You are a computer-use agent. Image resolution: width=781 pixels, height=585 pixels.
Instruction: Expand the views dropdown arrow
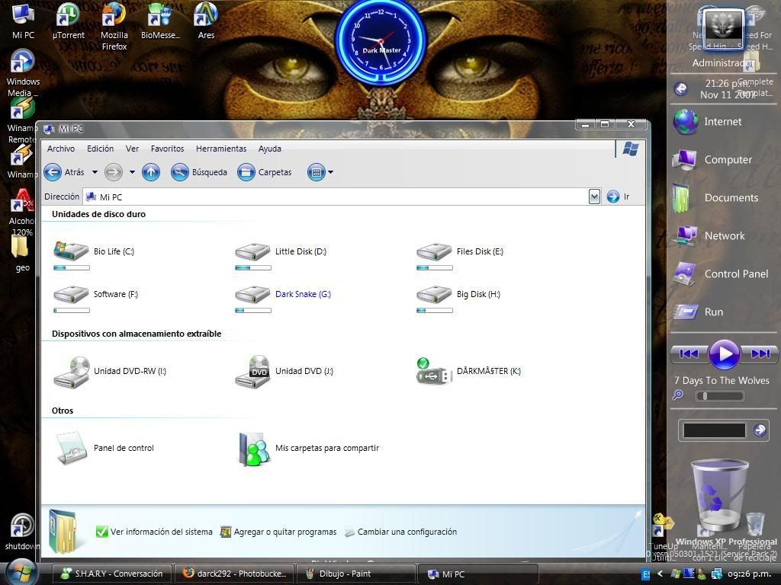[331, 173]
